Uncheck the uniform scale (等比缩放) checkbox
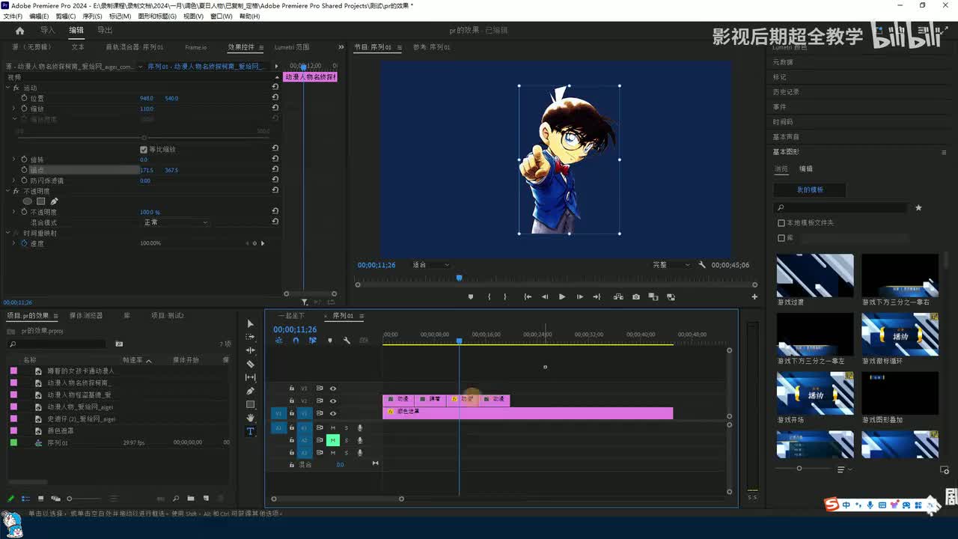The height and width of the screenshot is (539, 958). (144, 150)
